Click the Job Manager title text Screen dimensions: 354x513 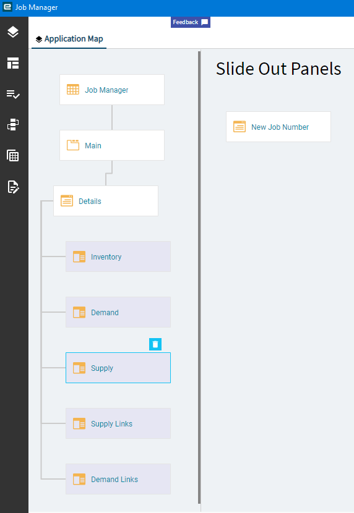click(x=37, y=7)
